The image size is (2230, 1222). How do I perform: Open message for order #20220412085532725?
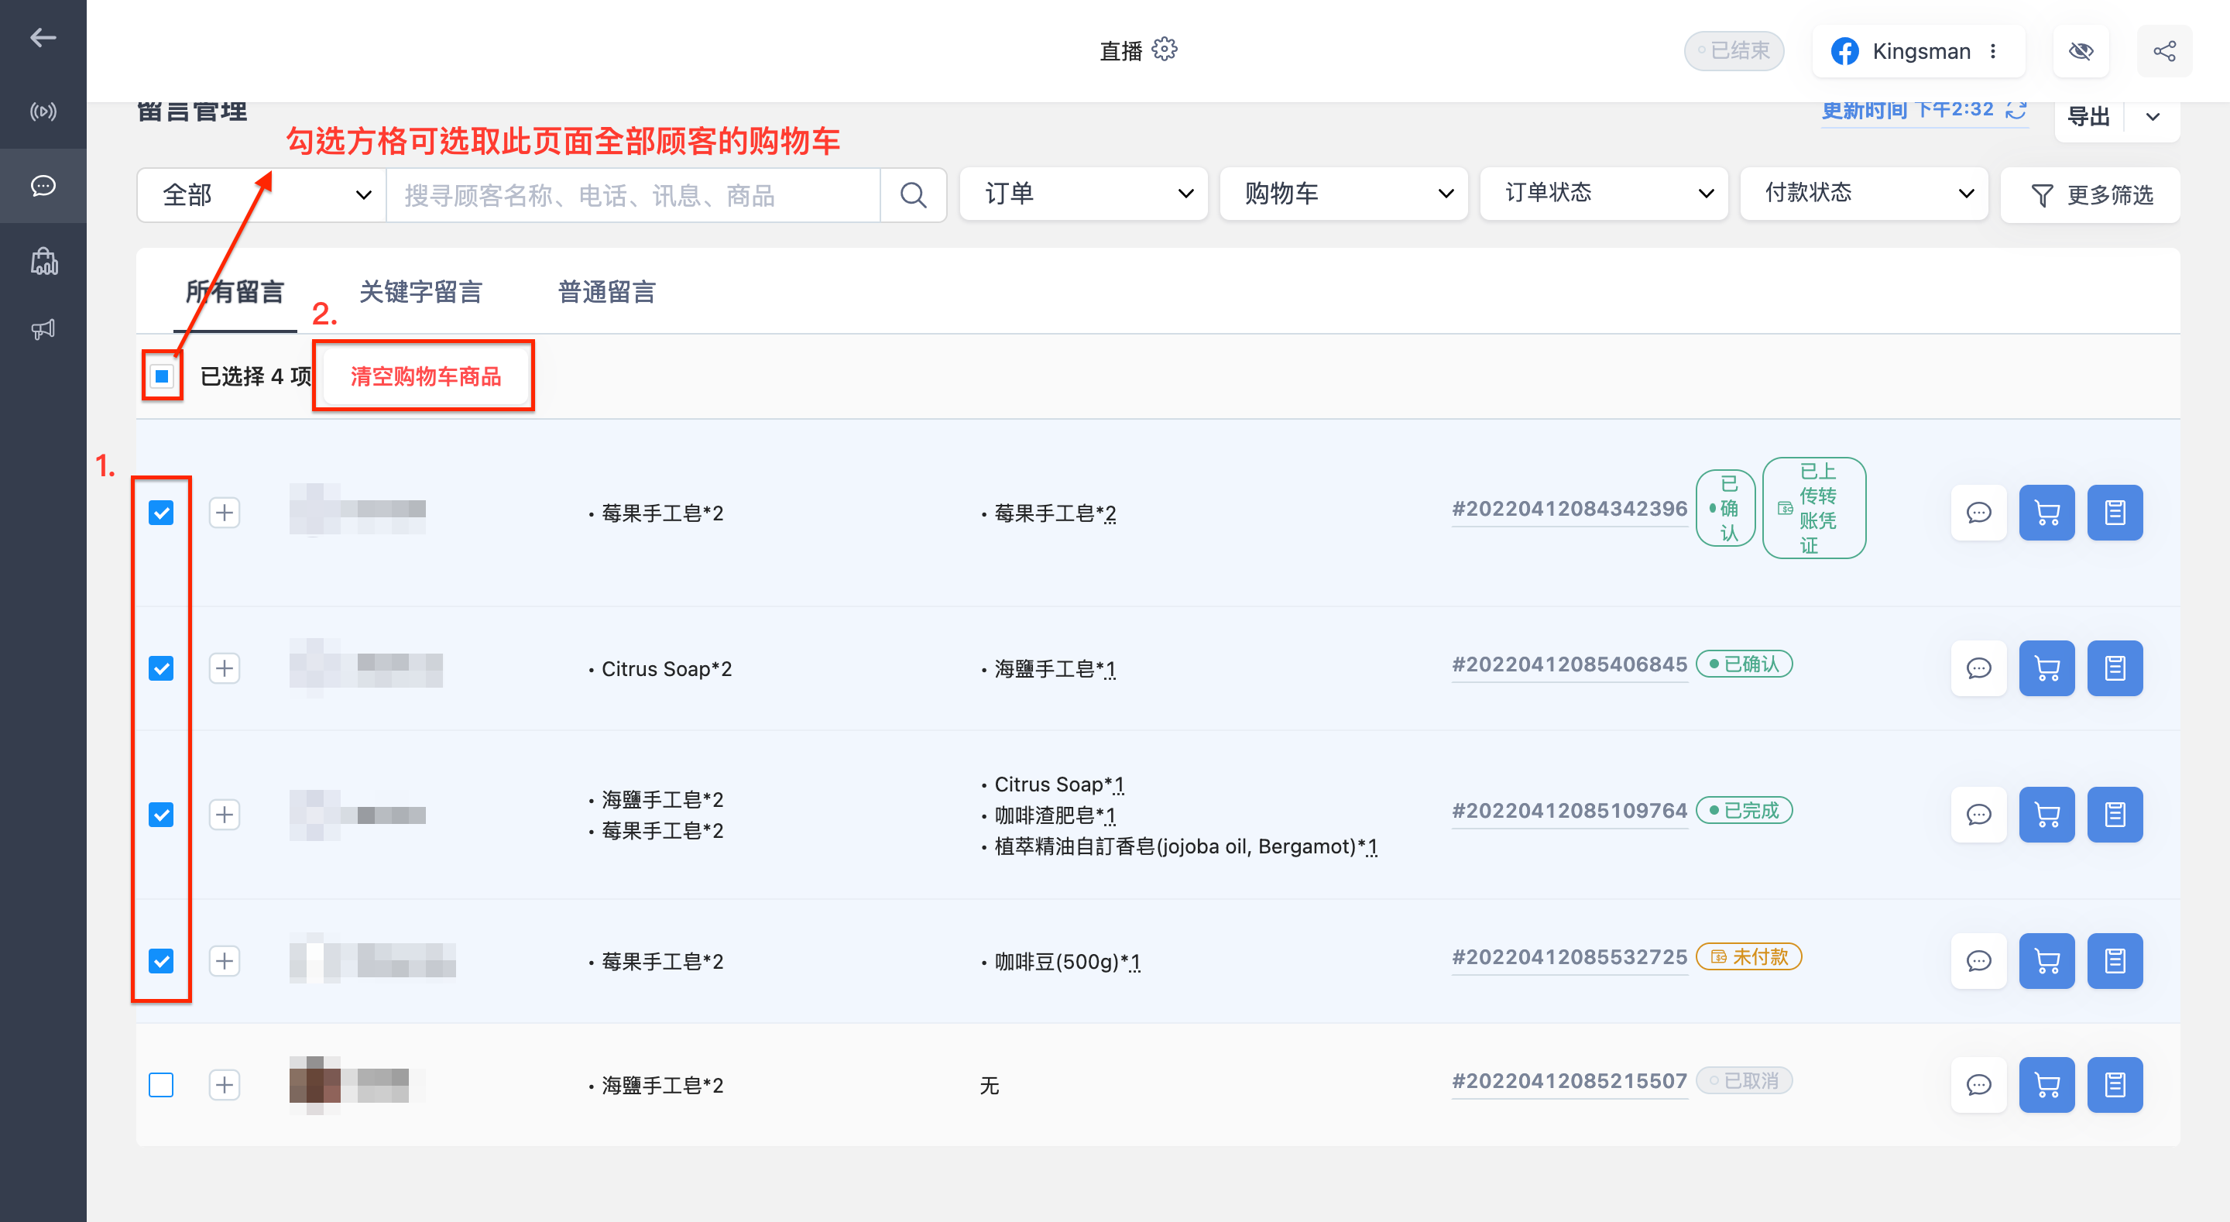click(x=1979, y=961)
